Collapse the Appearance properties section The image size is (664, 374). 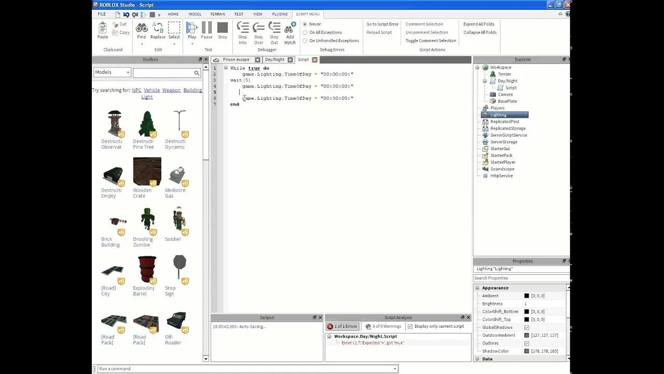point(478,288)
